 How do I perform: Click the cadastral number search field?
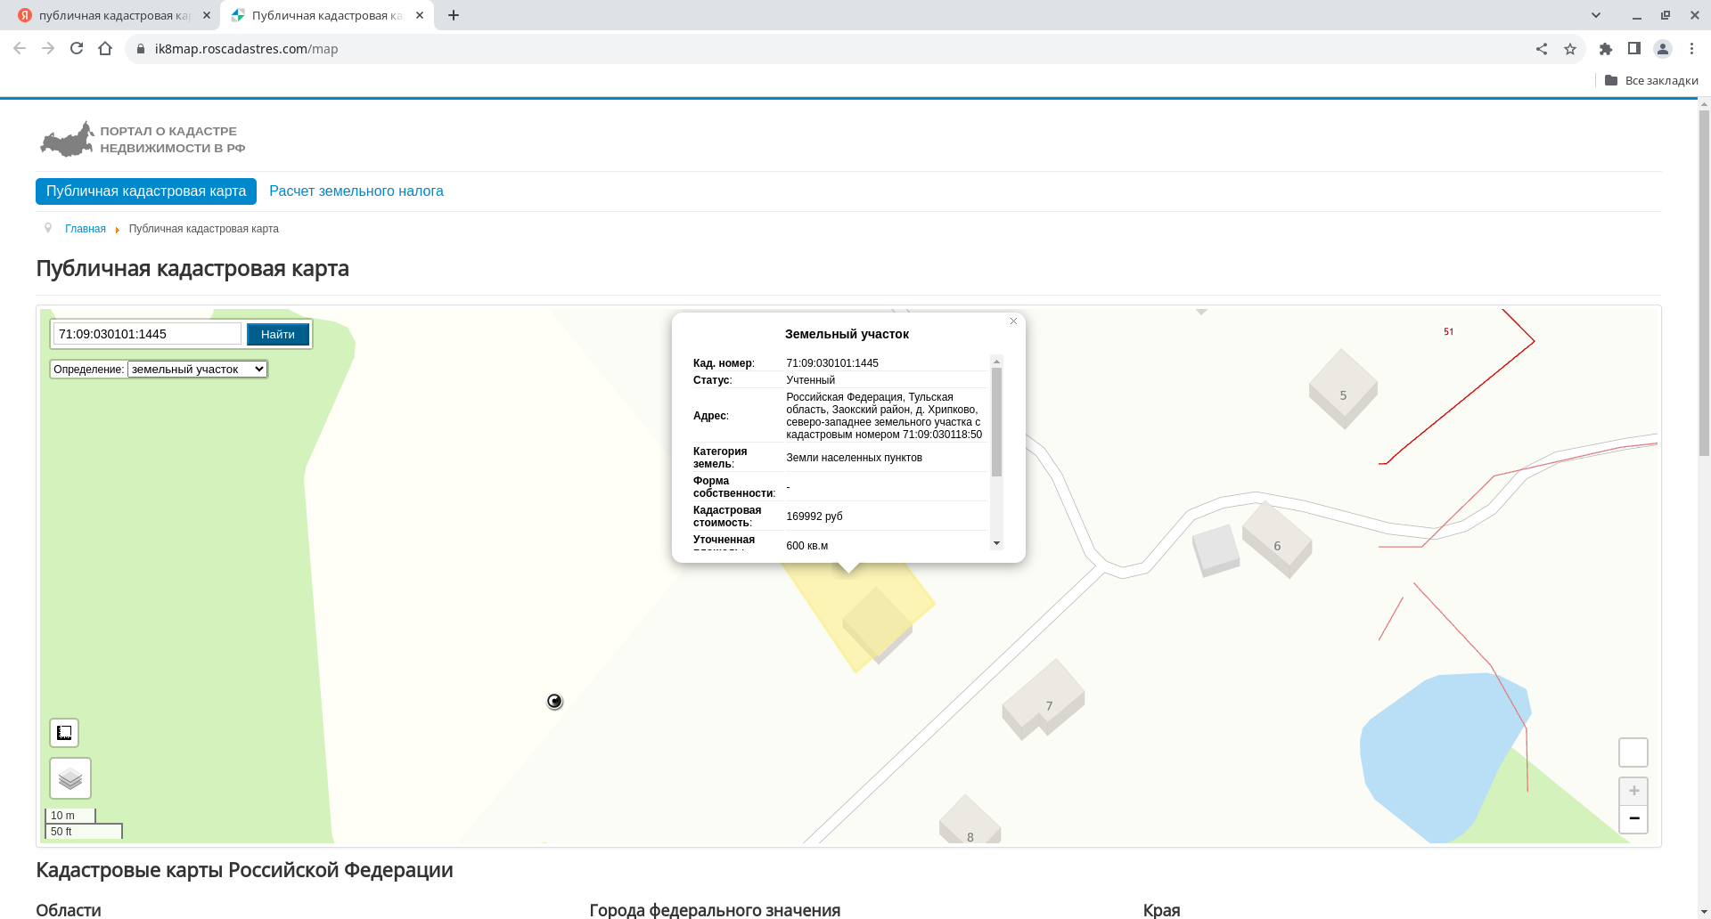(x=147, y=334)
